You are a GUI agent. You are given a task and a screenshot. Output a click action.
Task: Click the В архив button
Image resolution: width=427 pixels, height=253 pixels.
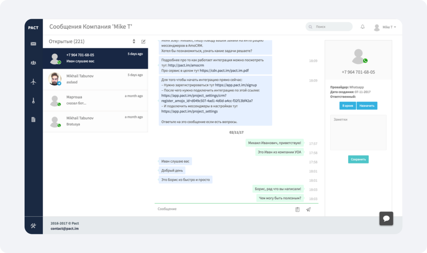347,106
